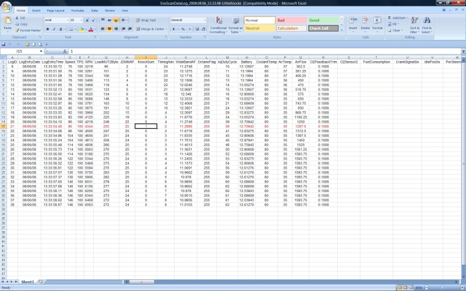Click the zoom slider in status bar
Screen dimensions: 466x291
tap(442, 288)
